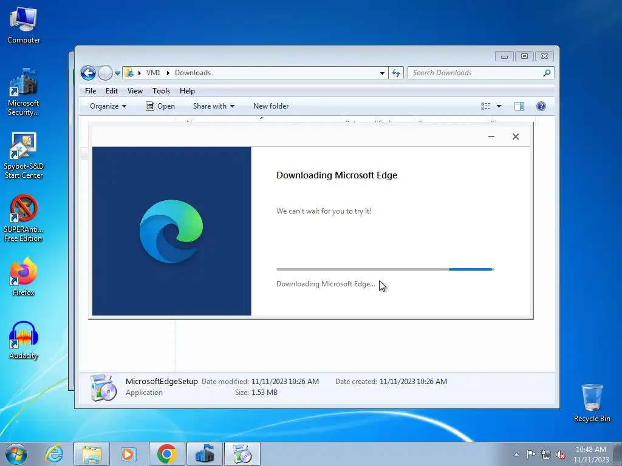Image resolution: width=622 pixels, height=466 pixels.
Task: Click the Size 1.53 MB value
Action: (x=264, y=393)
